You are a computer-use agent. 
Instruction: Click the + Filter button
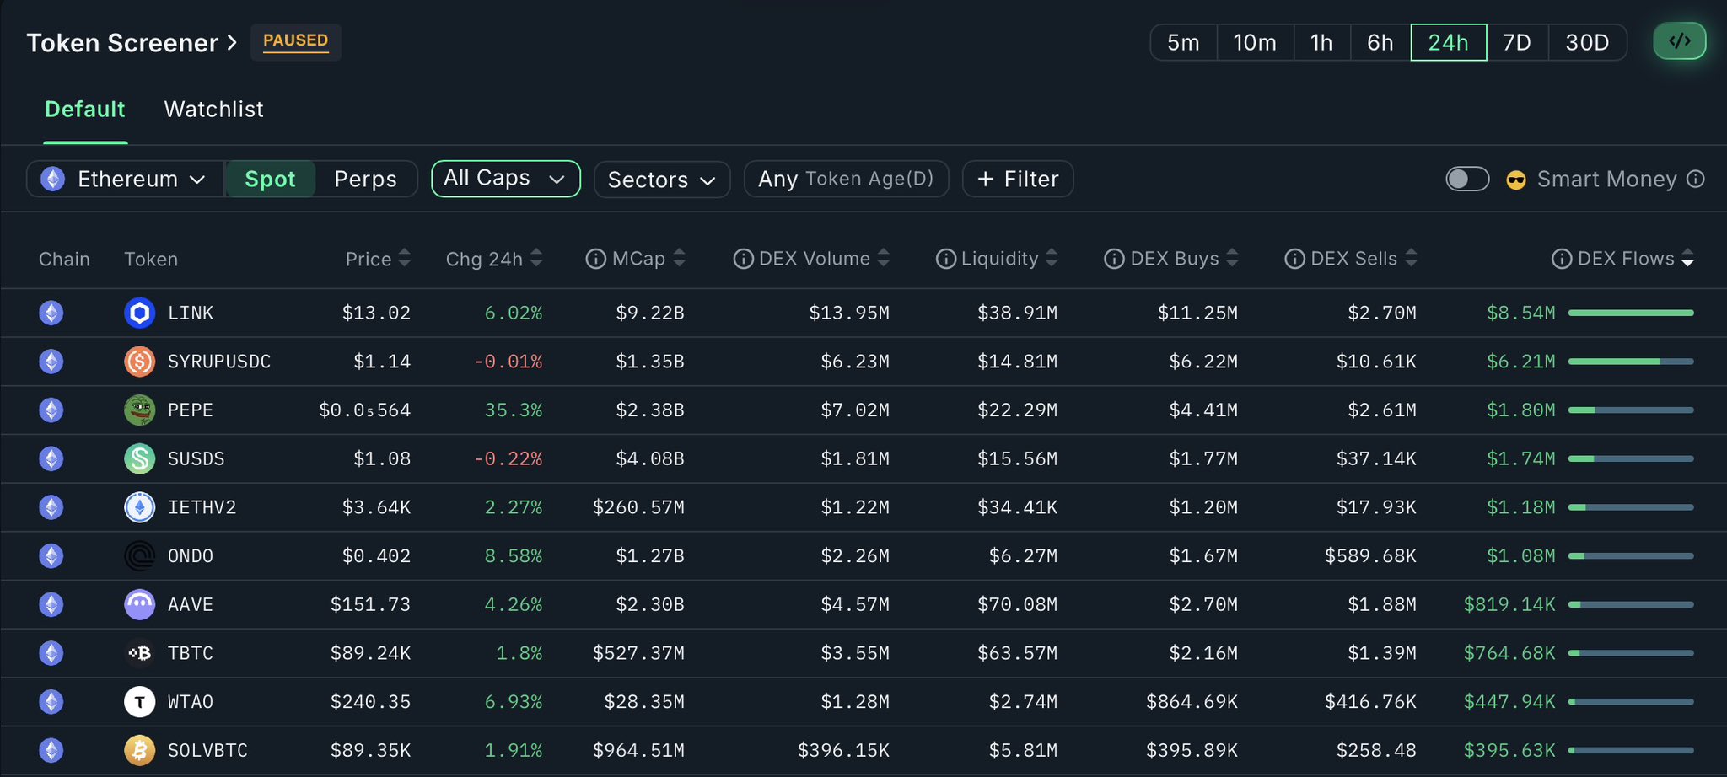(1017, 179)
